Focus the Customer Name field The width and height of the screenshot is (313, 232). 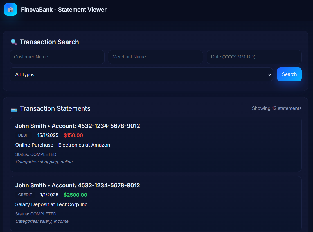click(x=57, y=57)
